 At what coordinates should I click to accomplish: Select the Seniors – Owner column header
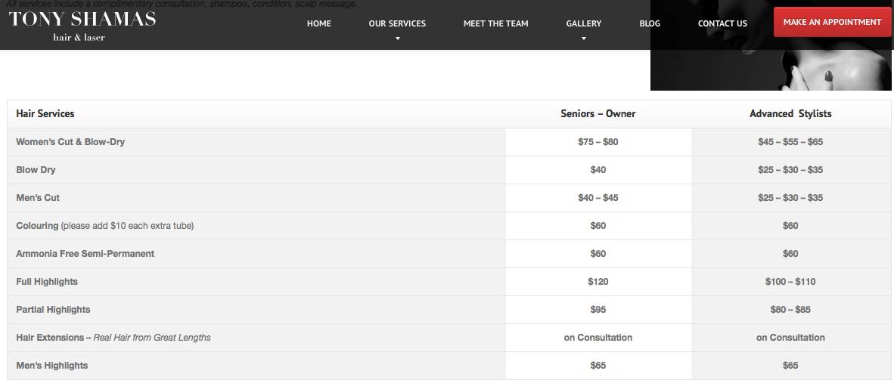598,113
